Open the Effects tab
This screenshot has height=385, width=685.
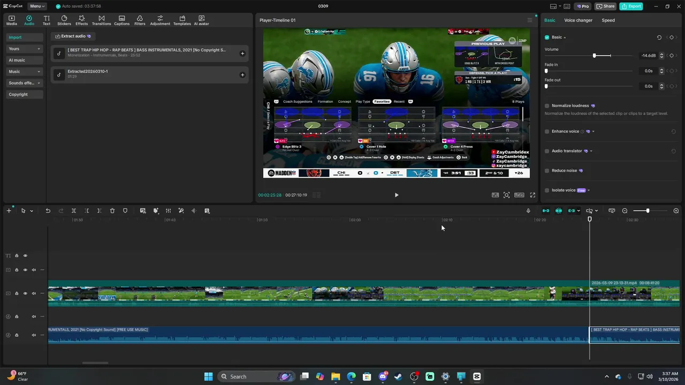pos(81,20)
